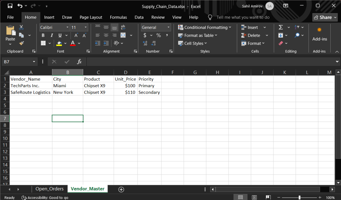Apply the yellow Fill Color swatch
Viewport: 341px width, 200px height.
click(x=59, y=43)
